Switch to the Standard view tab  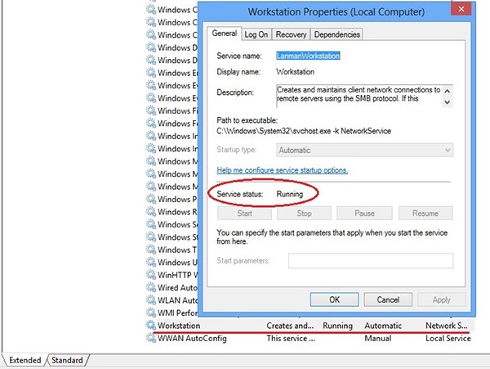[x=67, y=360]
